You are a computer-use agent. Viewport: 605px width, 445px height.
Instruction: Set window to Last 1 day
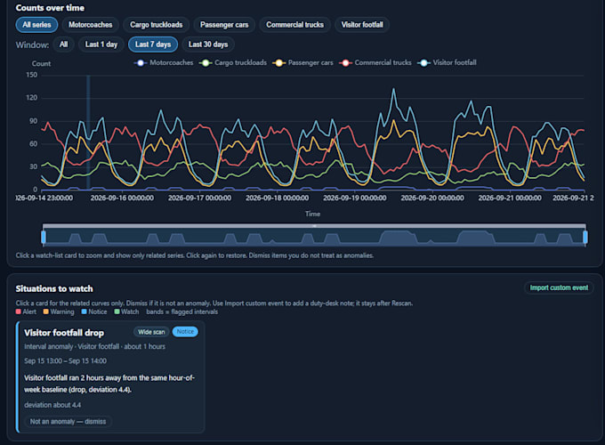(101, 44)
